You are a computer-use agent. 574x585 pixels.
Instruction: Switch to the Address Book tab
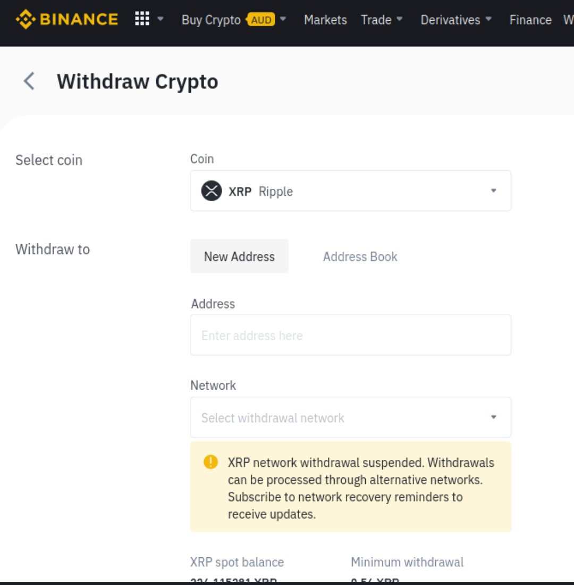tap(360, 257)
